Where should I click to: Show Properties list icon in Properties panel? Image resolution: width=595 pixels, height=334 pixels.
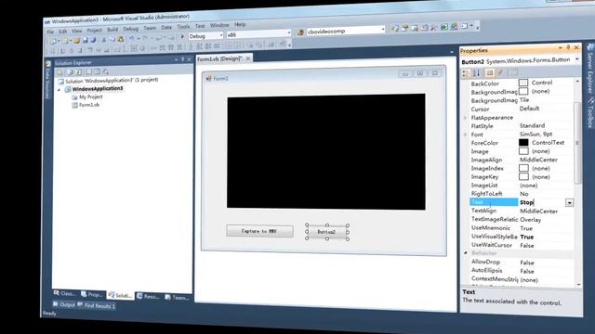click(490, 72)
